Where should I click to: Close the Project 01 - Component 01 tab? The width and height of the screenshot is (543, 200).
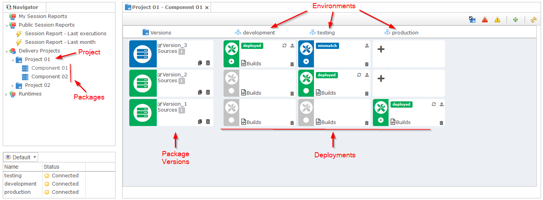point(207,7)
